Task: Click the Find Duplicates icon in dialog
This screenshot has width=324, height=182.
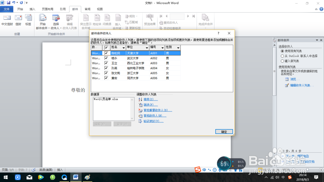Action: pos(140,110)
